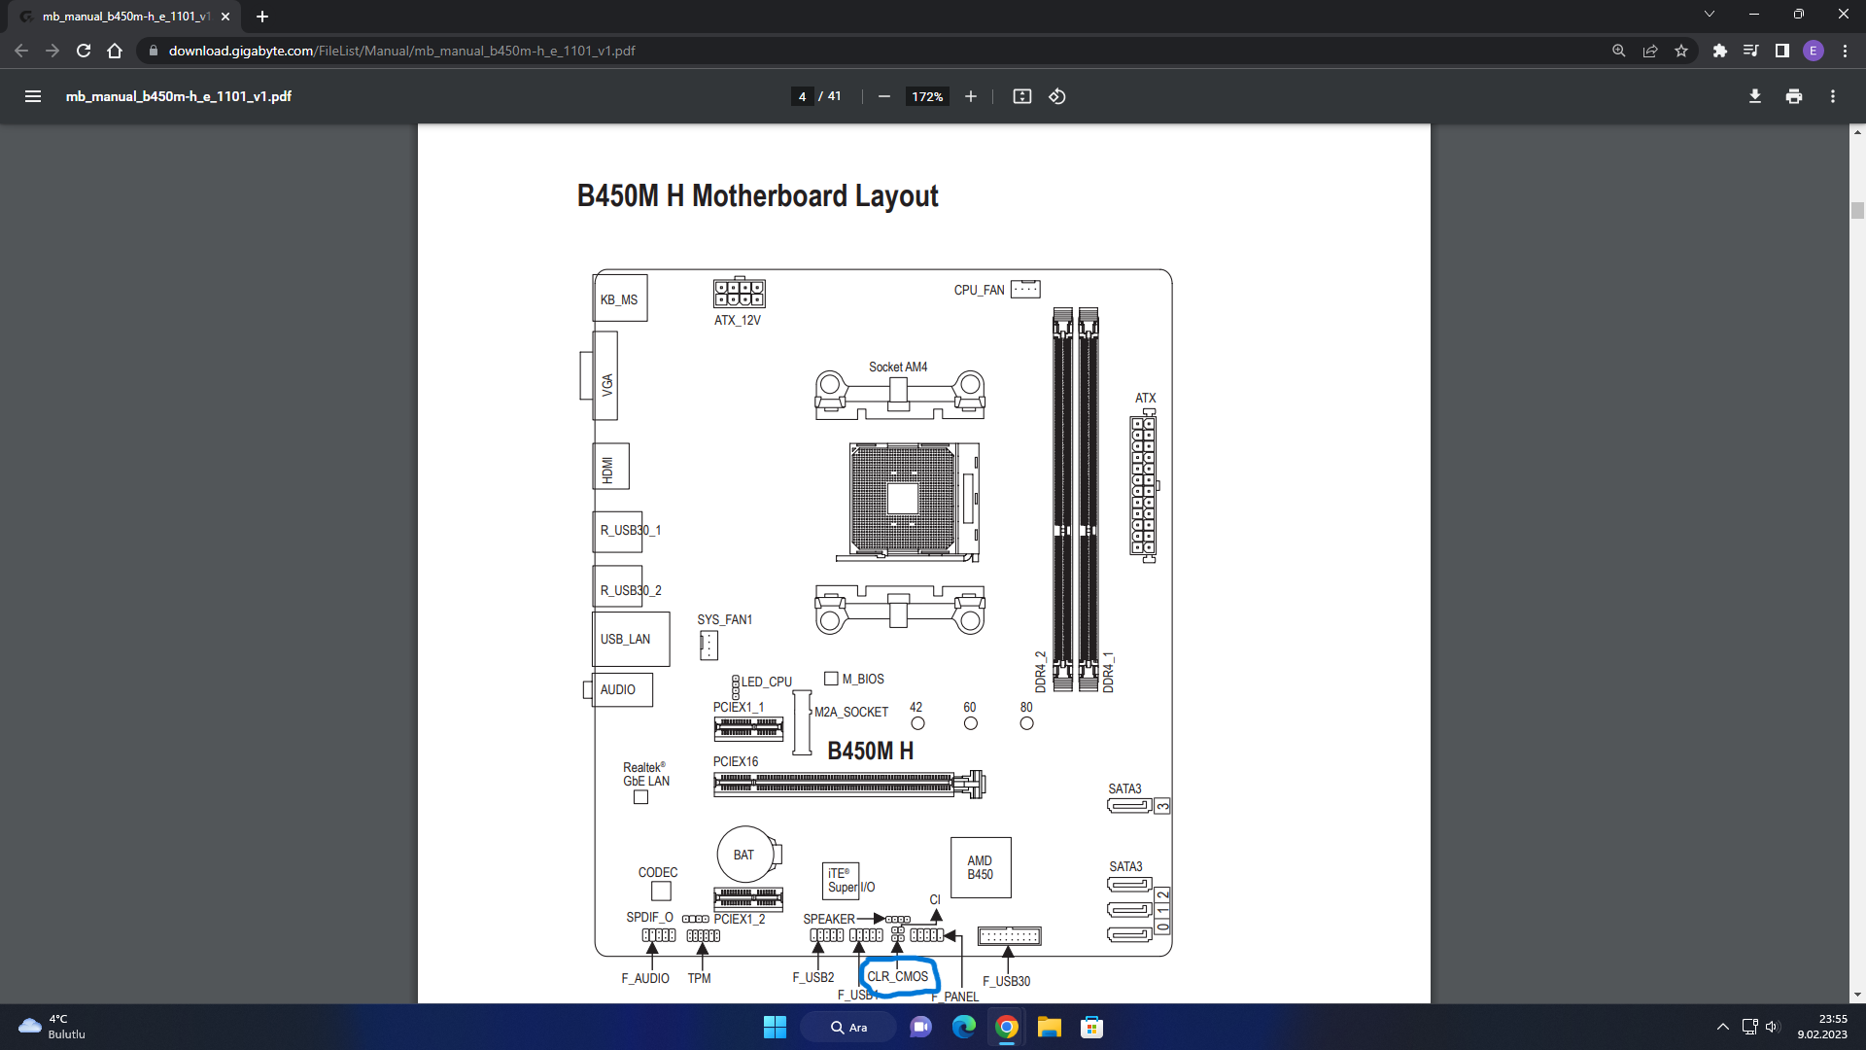The image size is (1866, 1050).
Task: Click the AMD B450 chipset box
Action: point(980,867)
